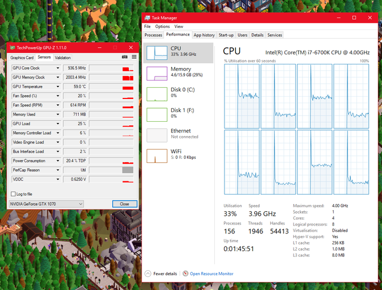This screenshot has width=382, height=290.
Task: Switch to the Performance tab
Action: [178, 35]
